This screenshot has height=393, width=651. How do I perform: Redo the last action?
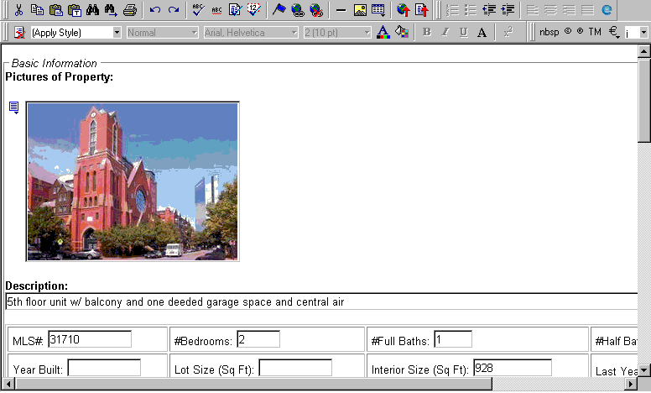coord(174,9)
